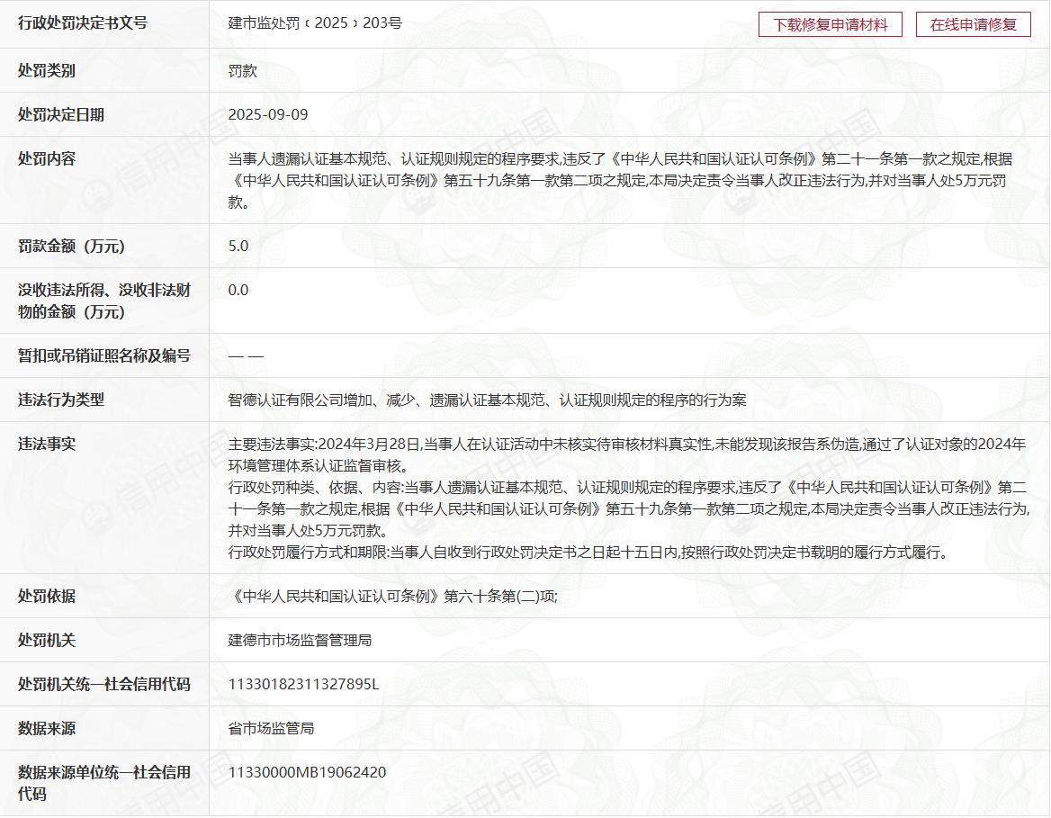Click the 处罚依据 text citing 第六十条第(二)项
The width and height of the screenshot is (1051, 818).
pos(393,596)
